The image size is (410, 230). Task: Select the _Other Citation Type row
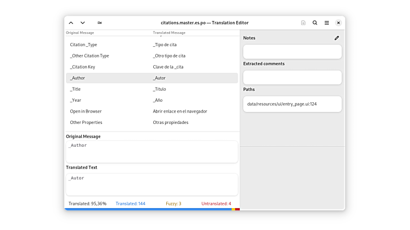(x=152, y=56)
